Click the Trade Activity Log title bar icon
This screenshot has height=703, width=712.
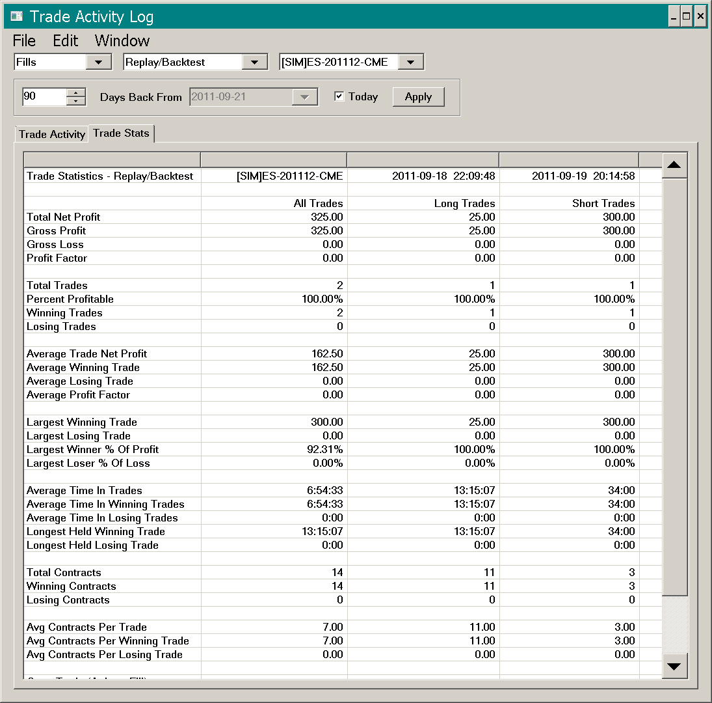click(17, 17)
